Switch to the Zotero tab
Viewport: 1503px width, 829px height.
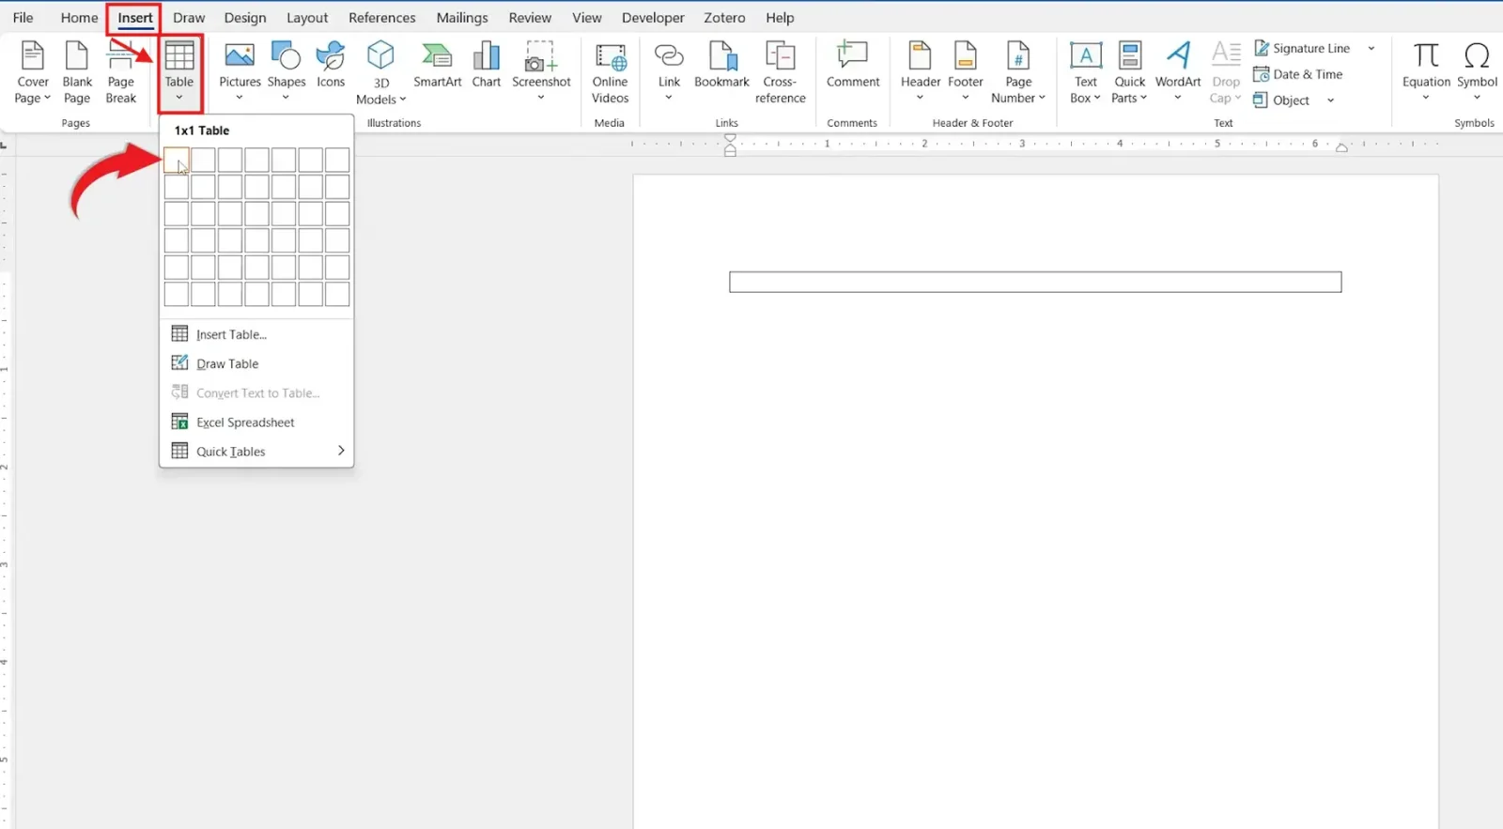pos(724,18)
